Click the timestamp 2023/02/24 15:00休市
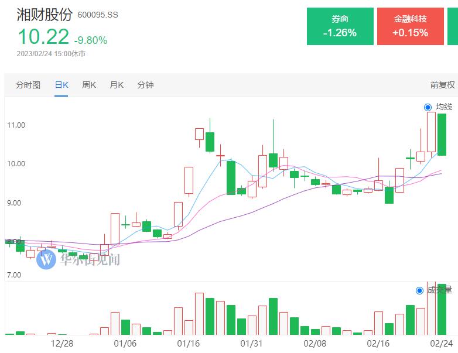This screenshot has width=458, height=353. 51,54
